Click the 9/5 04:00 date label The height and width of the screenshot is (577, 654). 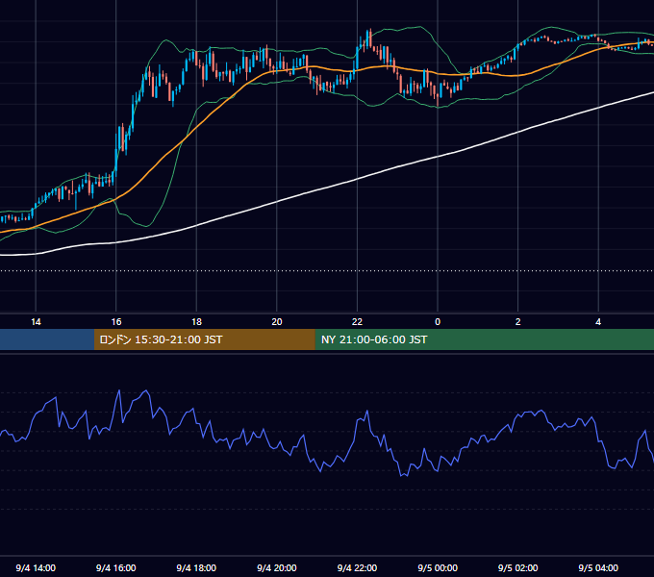[598, 567]
